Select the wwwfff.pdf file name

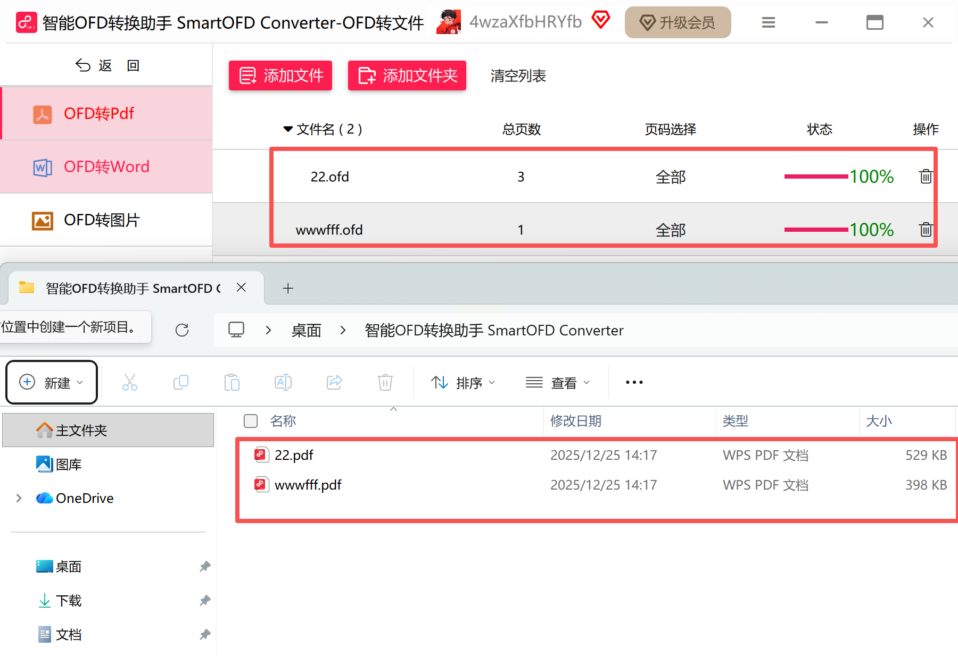(308, 485)
